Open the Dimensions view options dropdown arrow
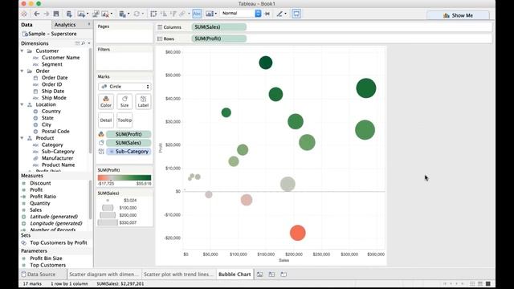The width and height of the screenshot is (514, 289). [x=89, y=43]
